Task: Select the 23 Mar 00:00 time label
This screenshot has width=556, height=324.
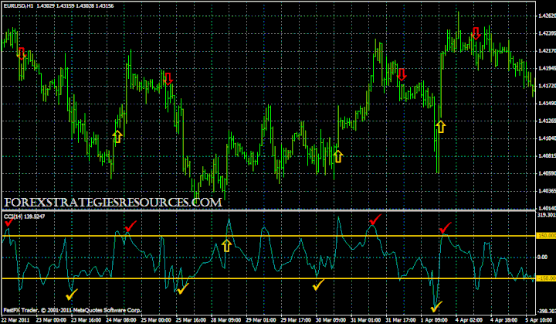Action: tap(50, 319)
